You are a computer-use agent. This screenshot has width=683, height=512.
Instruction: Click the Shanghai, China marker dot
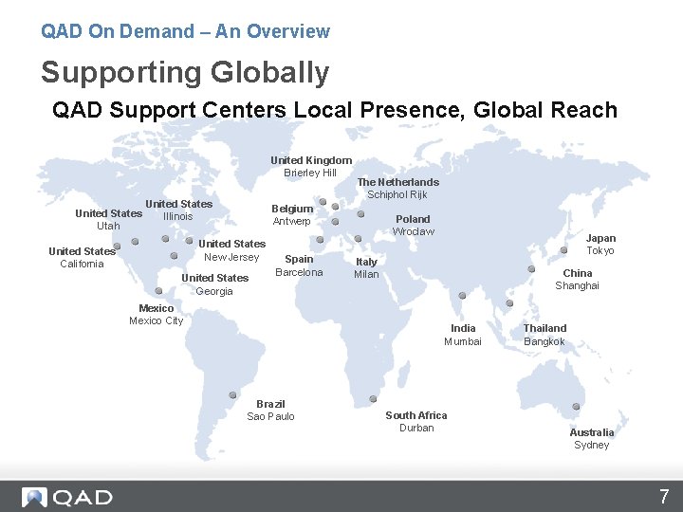(x=531, y=269)
